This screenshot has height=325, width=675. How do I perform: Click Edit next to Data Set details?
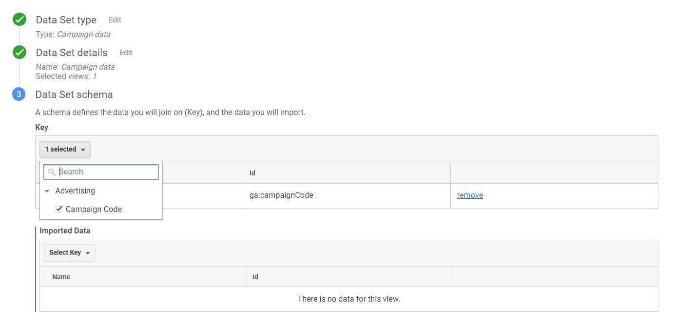[126, 53]
